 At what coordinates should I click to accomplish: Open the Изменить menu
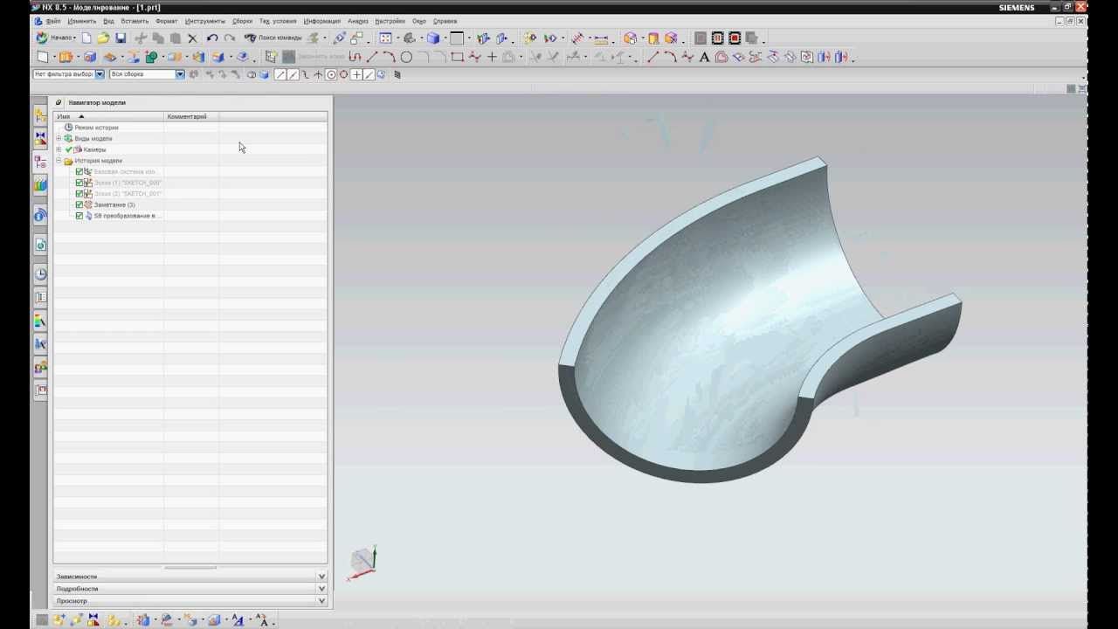pyautogui.click(x=82, y=21)
